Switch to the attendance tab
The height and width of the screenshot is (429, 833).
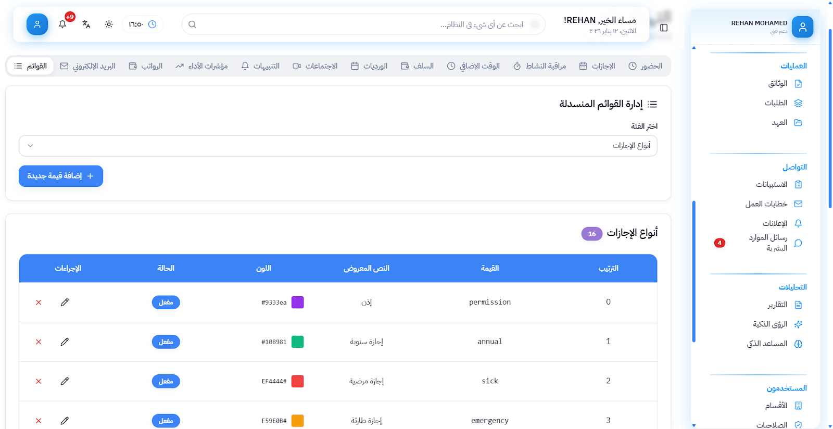pyautogui.click(x=646, y=66)
